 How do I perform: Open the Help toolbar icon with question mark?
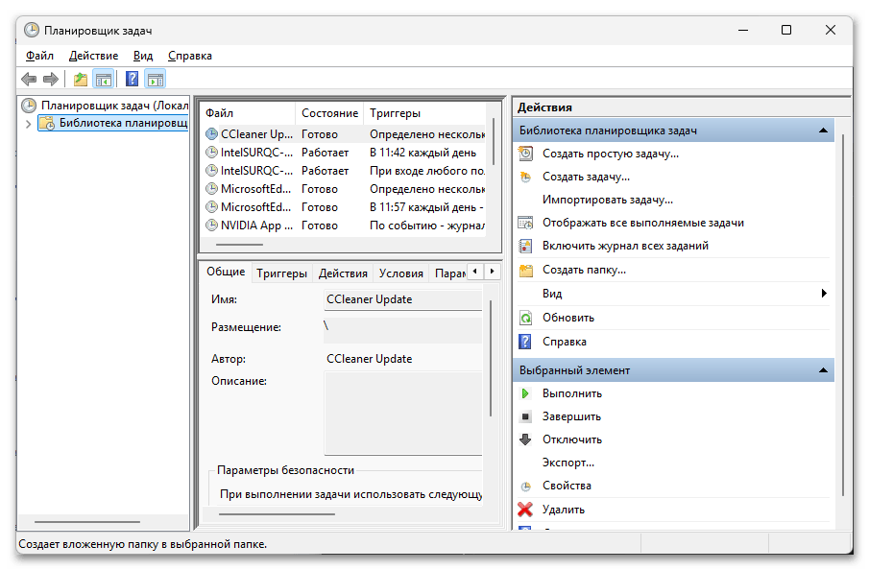pyautogui.click(x=132, y=80)
